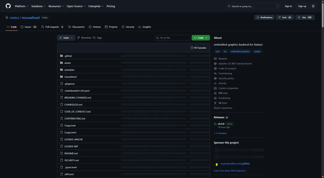The image size is (324, 178).
Task: Open the Pricing page
Action: click(x=111, y=6)
